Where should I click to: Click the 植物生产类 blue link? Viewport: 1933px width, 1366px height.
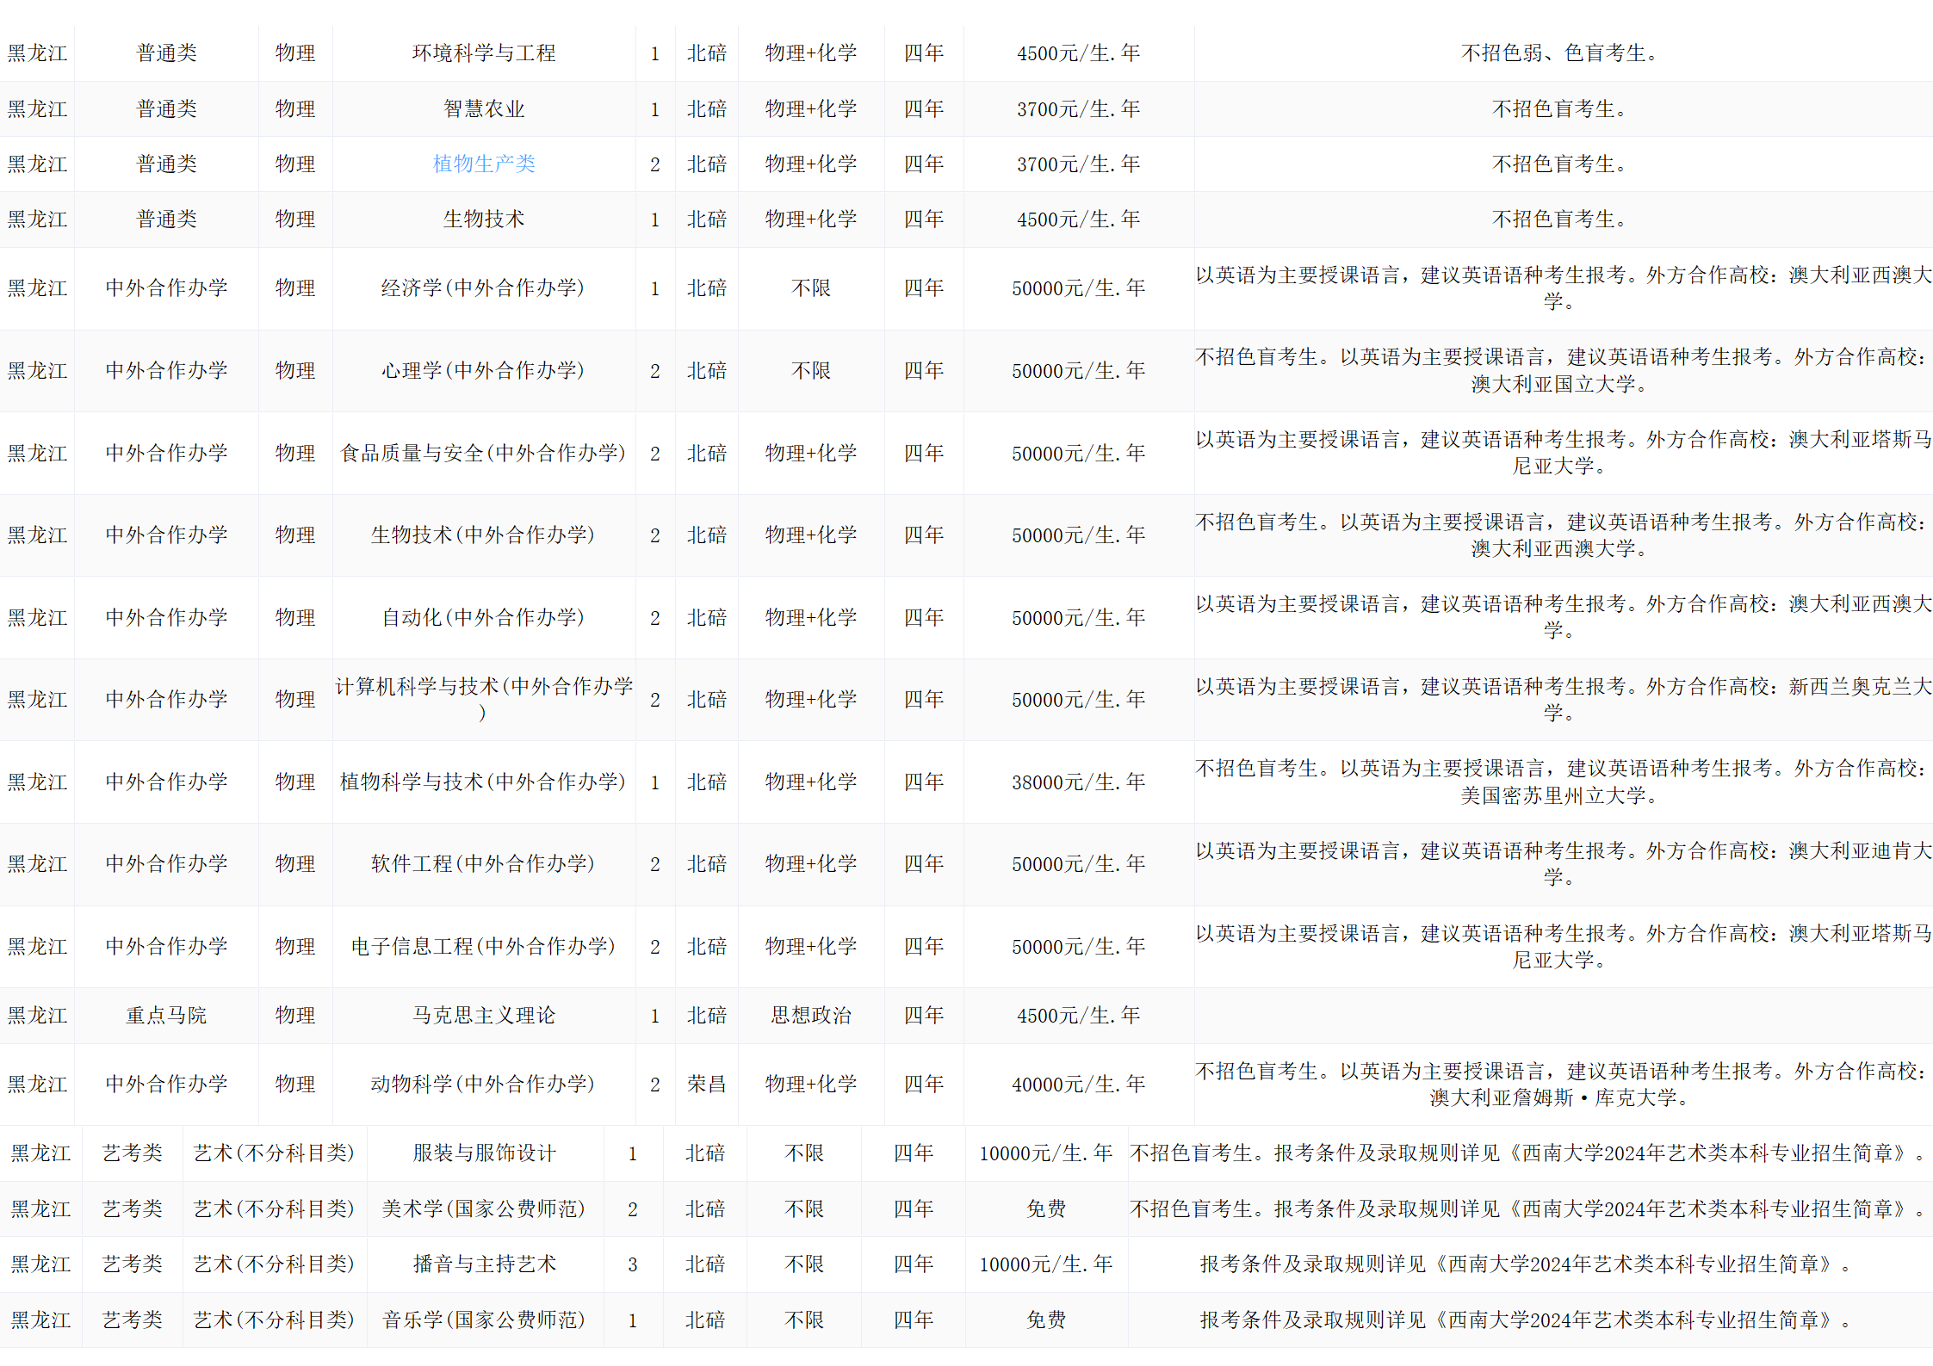point(484,164)
